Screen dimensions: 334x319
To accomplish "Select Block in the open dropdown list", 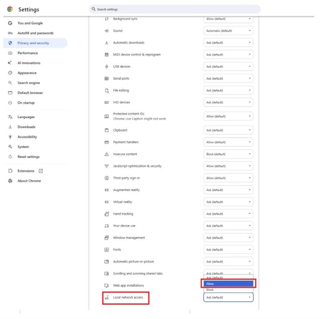I will tap(228, 290).
